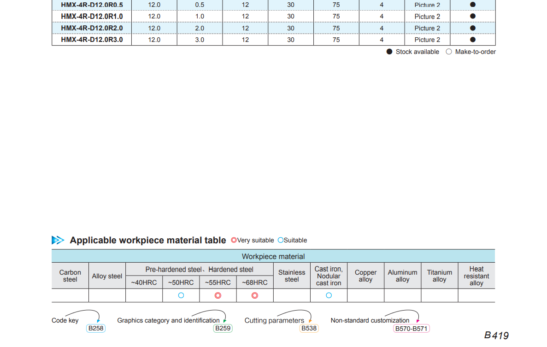
Task: Click the B258 code key page reference
Action: pyautogui.click(x=95, y=329)
